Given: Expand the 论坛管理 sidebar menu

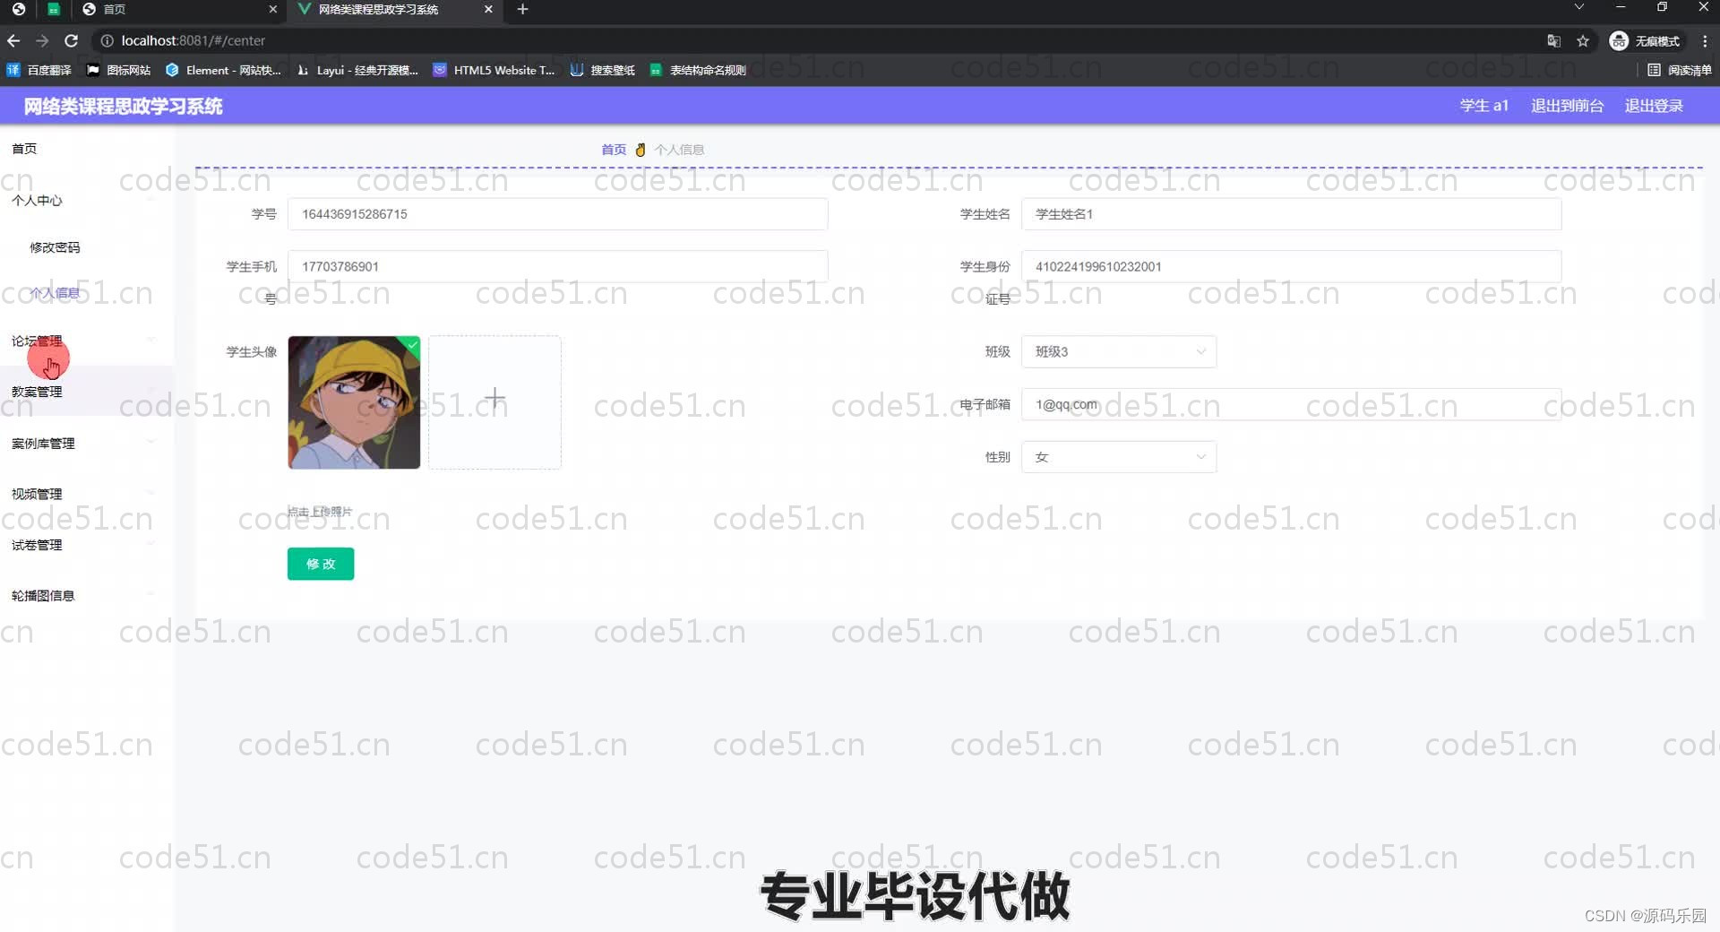Looking at the screenshot, I should 37,341.
